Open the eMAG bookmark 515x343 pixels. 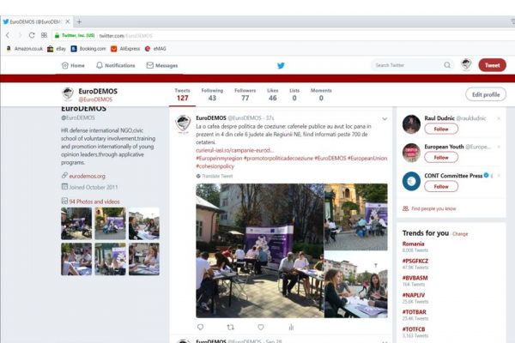click(x=155, y=49)
